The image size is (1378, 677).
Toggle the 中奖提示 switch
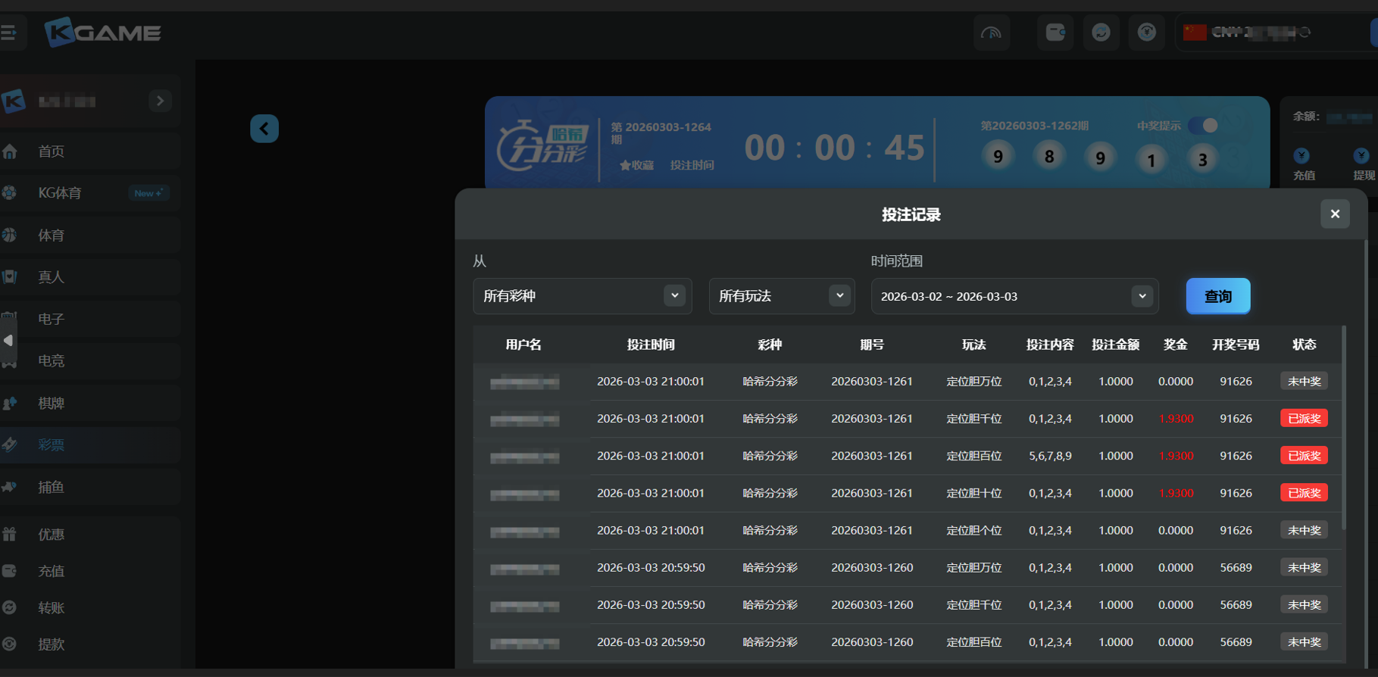pos(1203,126)
